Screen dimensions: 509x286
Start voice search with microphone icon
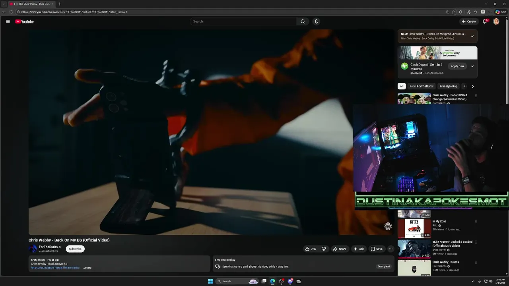pos(316,21)
